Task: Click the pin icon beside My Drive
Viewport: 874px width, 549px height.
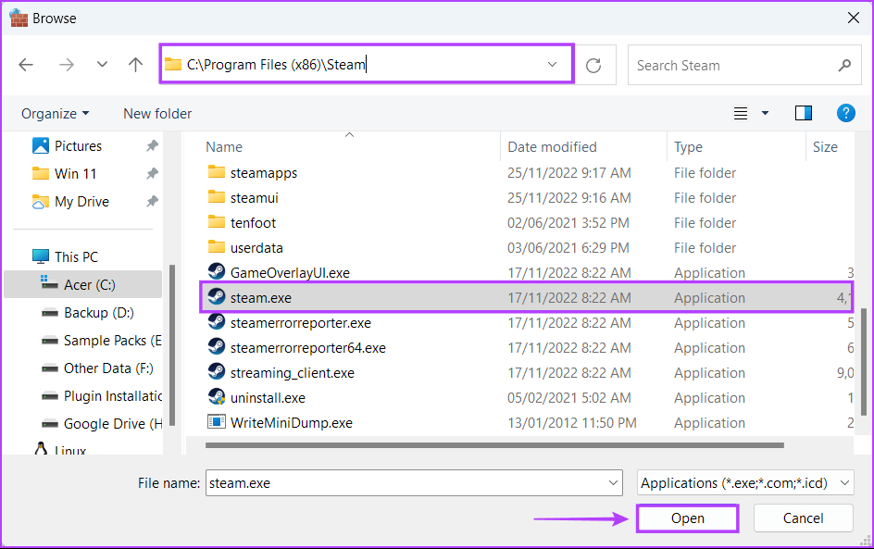Action: [152, 201]
